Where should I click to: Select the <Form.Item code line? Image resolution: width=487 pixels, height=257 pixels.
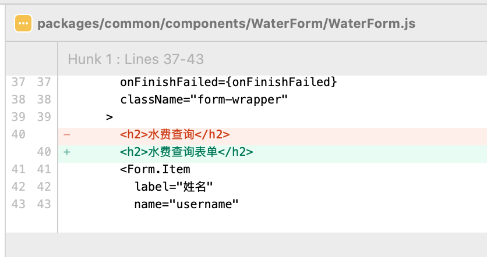click(155, 169)
